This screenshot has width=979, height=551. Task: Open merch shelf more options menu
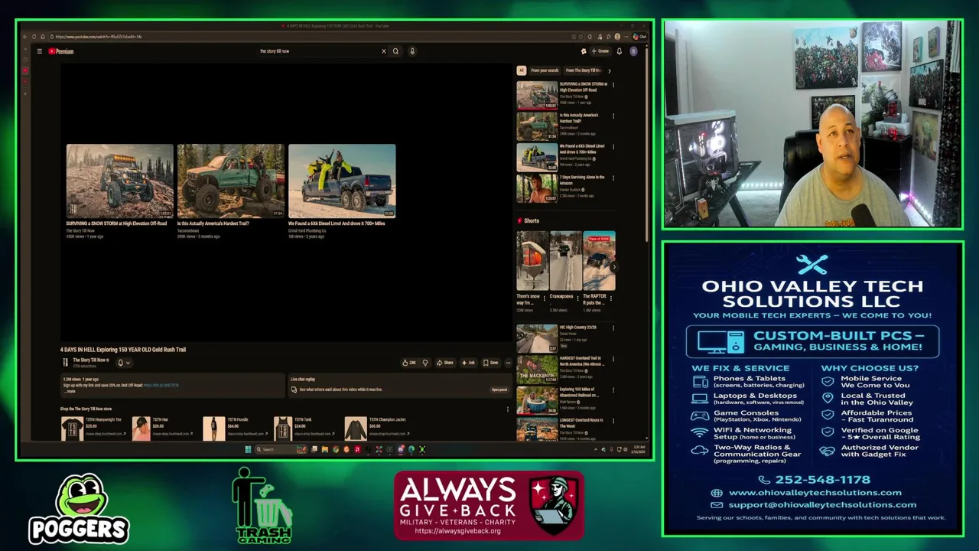pyautogui.click(x=507, y=409)
